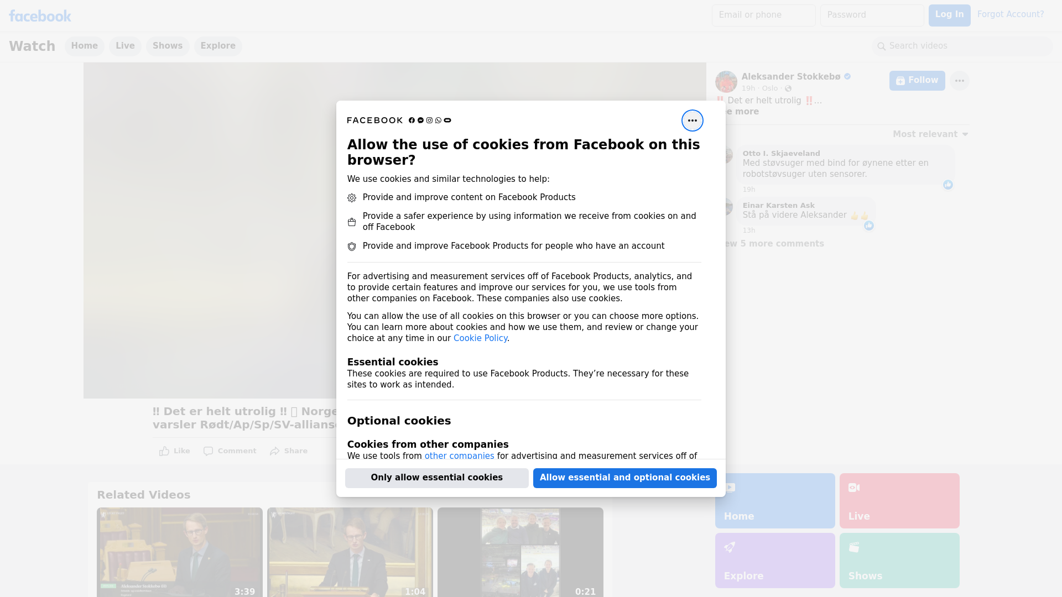The height and width of the screenshot is (597, 1062).
Task: Select the Shows tab in Watch navigation
Action: (x=168, y=46)
